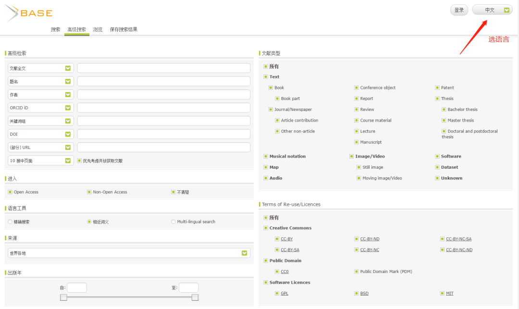Select the 相近词义 radio button
519x309 pixels.
click(89, 222)
